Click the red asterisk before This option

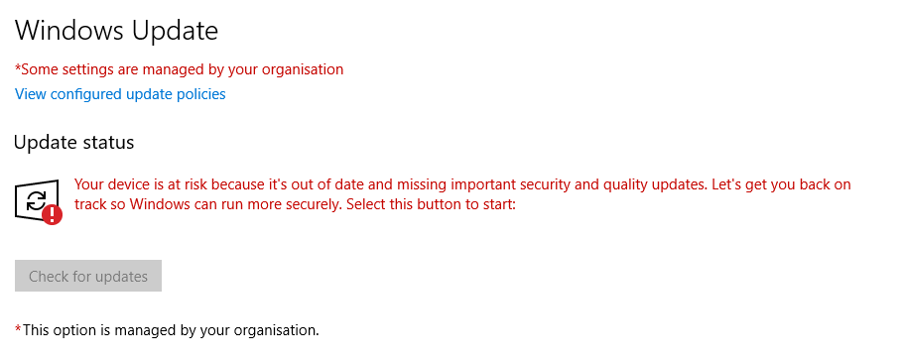pos(18,329)
